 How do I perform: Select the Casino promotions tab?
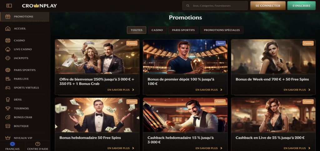157,30
